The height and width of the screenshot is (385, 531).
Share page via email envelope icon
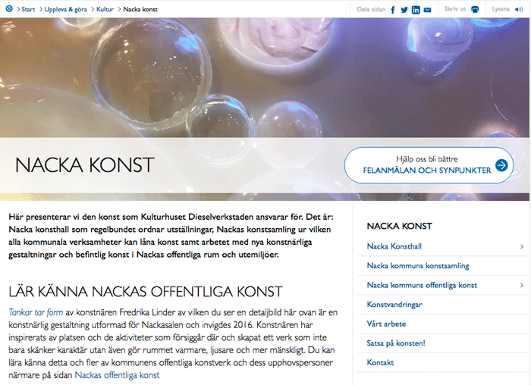click(x=428, y=10)
